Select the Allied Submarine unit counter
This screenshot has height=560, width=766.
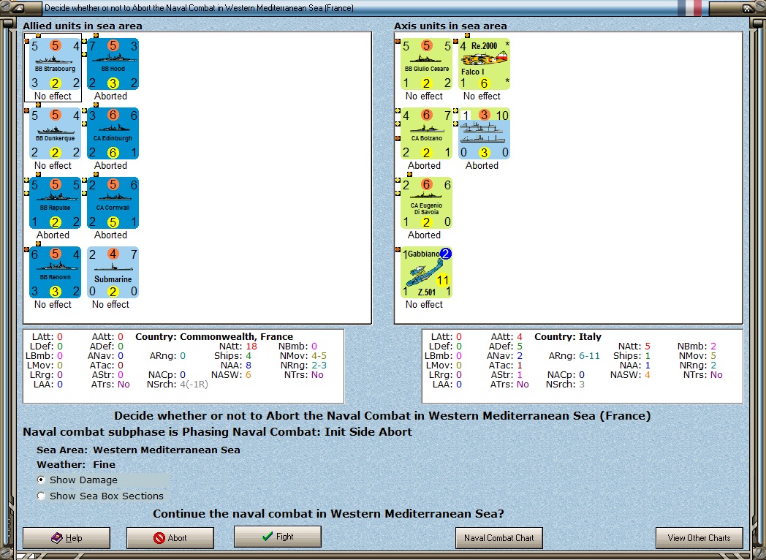point(113,272)
